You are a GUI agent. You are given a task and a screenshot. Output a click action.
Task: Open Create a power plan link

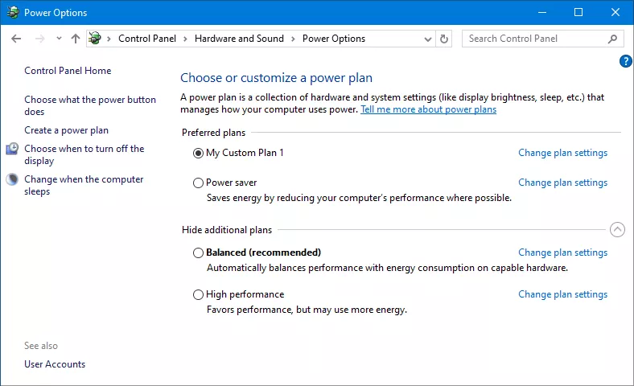(66, 130)
